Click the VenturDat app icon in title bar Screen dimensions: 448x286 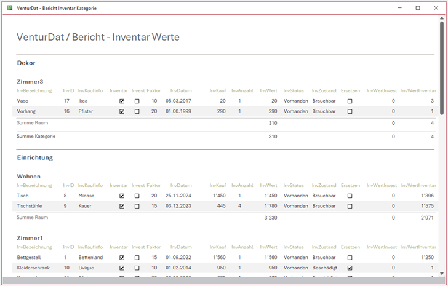pos(9,8)
